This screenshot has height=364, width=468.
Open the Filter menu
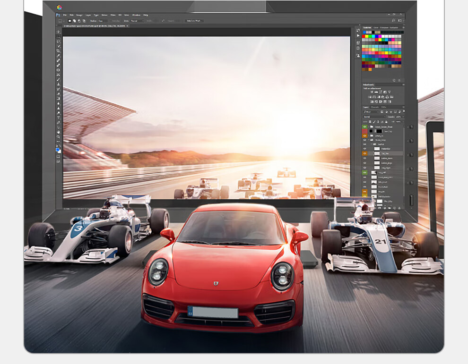(x=113, y=15)
